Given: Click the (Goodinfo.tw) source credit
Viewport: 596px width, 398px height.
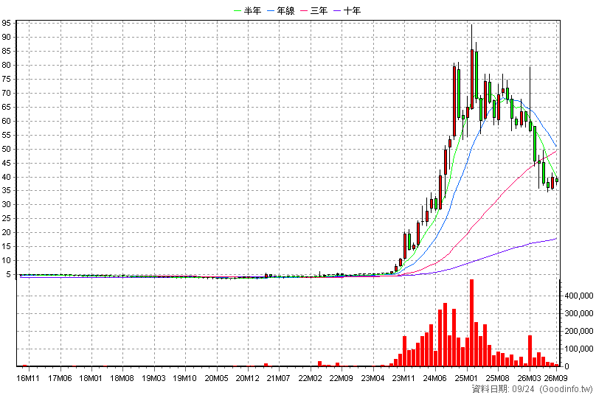Looking at the screenshot, I should point(566,389).
